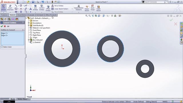Viewport: 183px width, 103px height.
Task: Select the Front Plane tree item
Action: click(x=35, y=30)
